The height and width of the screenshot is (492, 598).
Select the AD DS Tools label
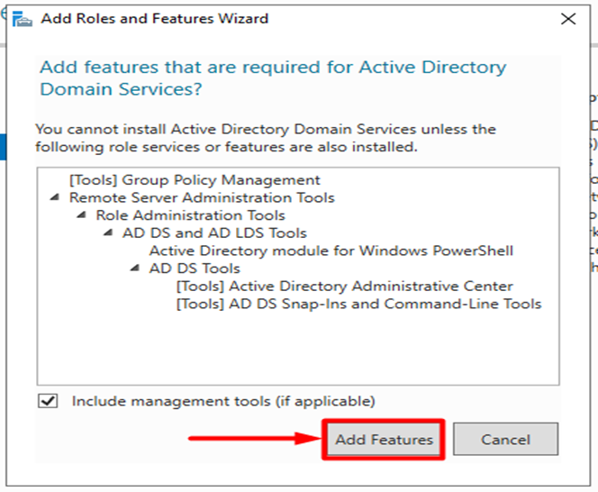point(195,268)
